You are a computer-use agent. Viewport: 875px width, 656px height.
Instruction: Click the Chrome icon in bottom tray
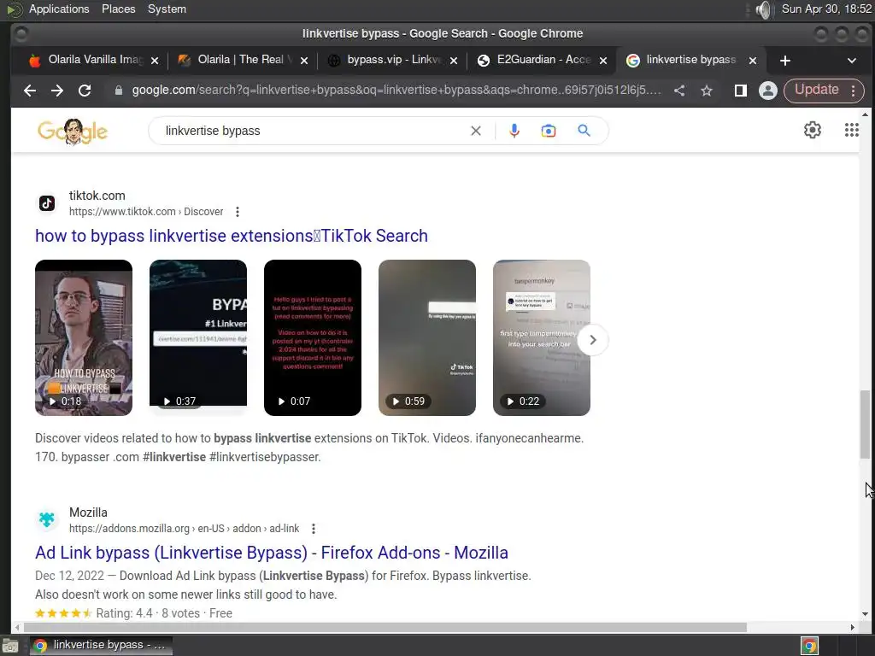(809, 646)
